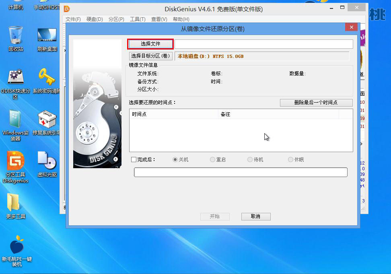Click 取消 button

click(x=255, y=216)
